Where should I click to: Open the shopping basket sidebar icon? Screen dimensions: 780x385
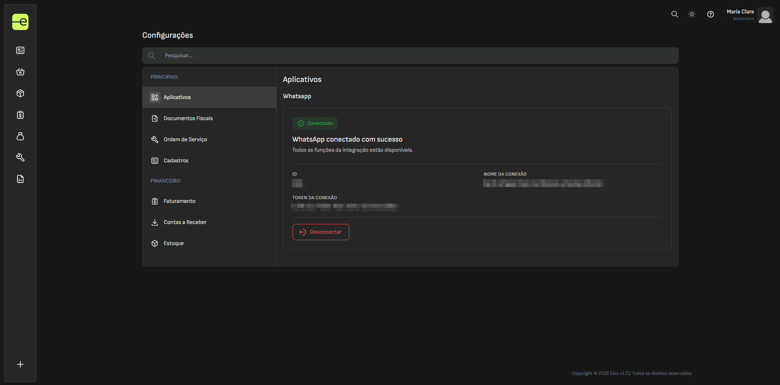(20, 72)
